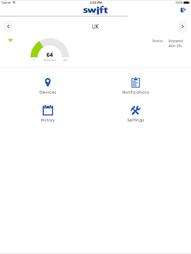Tap the Swift logo in header
191x254 pixels.
[x=95, y=10]
